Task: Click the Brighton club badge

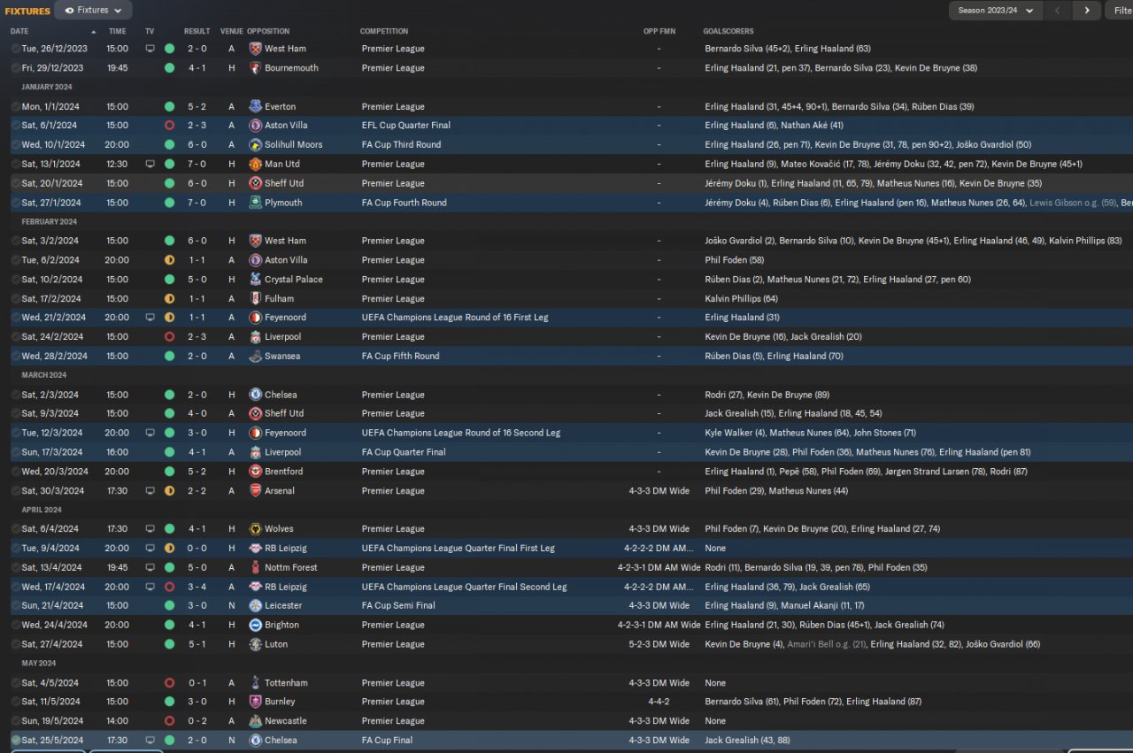Action: (x=256, y=626)
